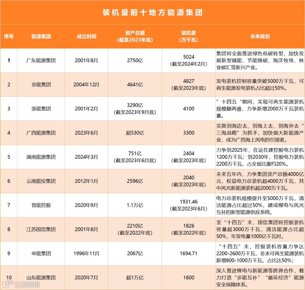Screen dimensions: 305x290
Task: Select the 广东能源集团 cell
Action: [41, 61]
